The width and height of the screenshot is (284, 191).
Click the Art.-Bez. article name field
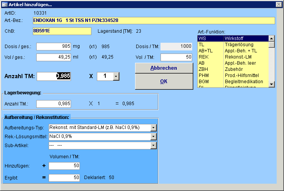pos(154,20)
